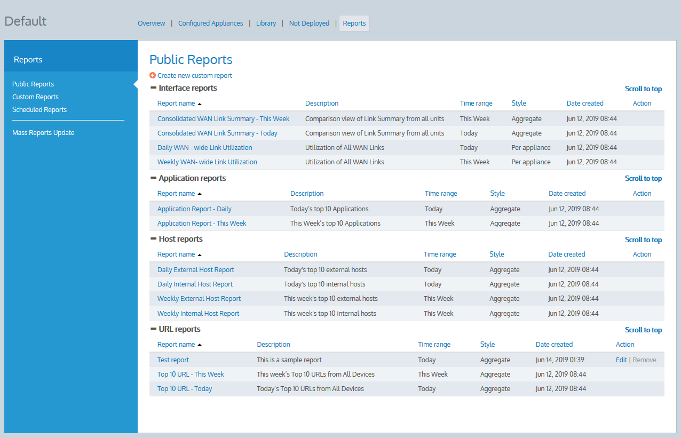Image resolution: width=681 pixels, height=438 pixels.
Task: Toggle the Time range column sort in Host reports
Action: [440, 254]
